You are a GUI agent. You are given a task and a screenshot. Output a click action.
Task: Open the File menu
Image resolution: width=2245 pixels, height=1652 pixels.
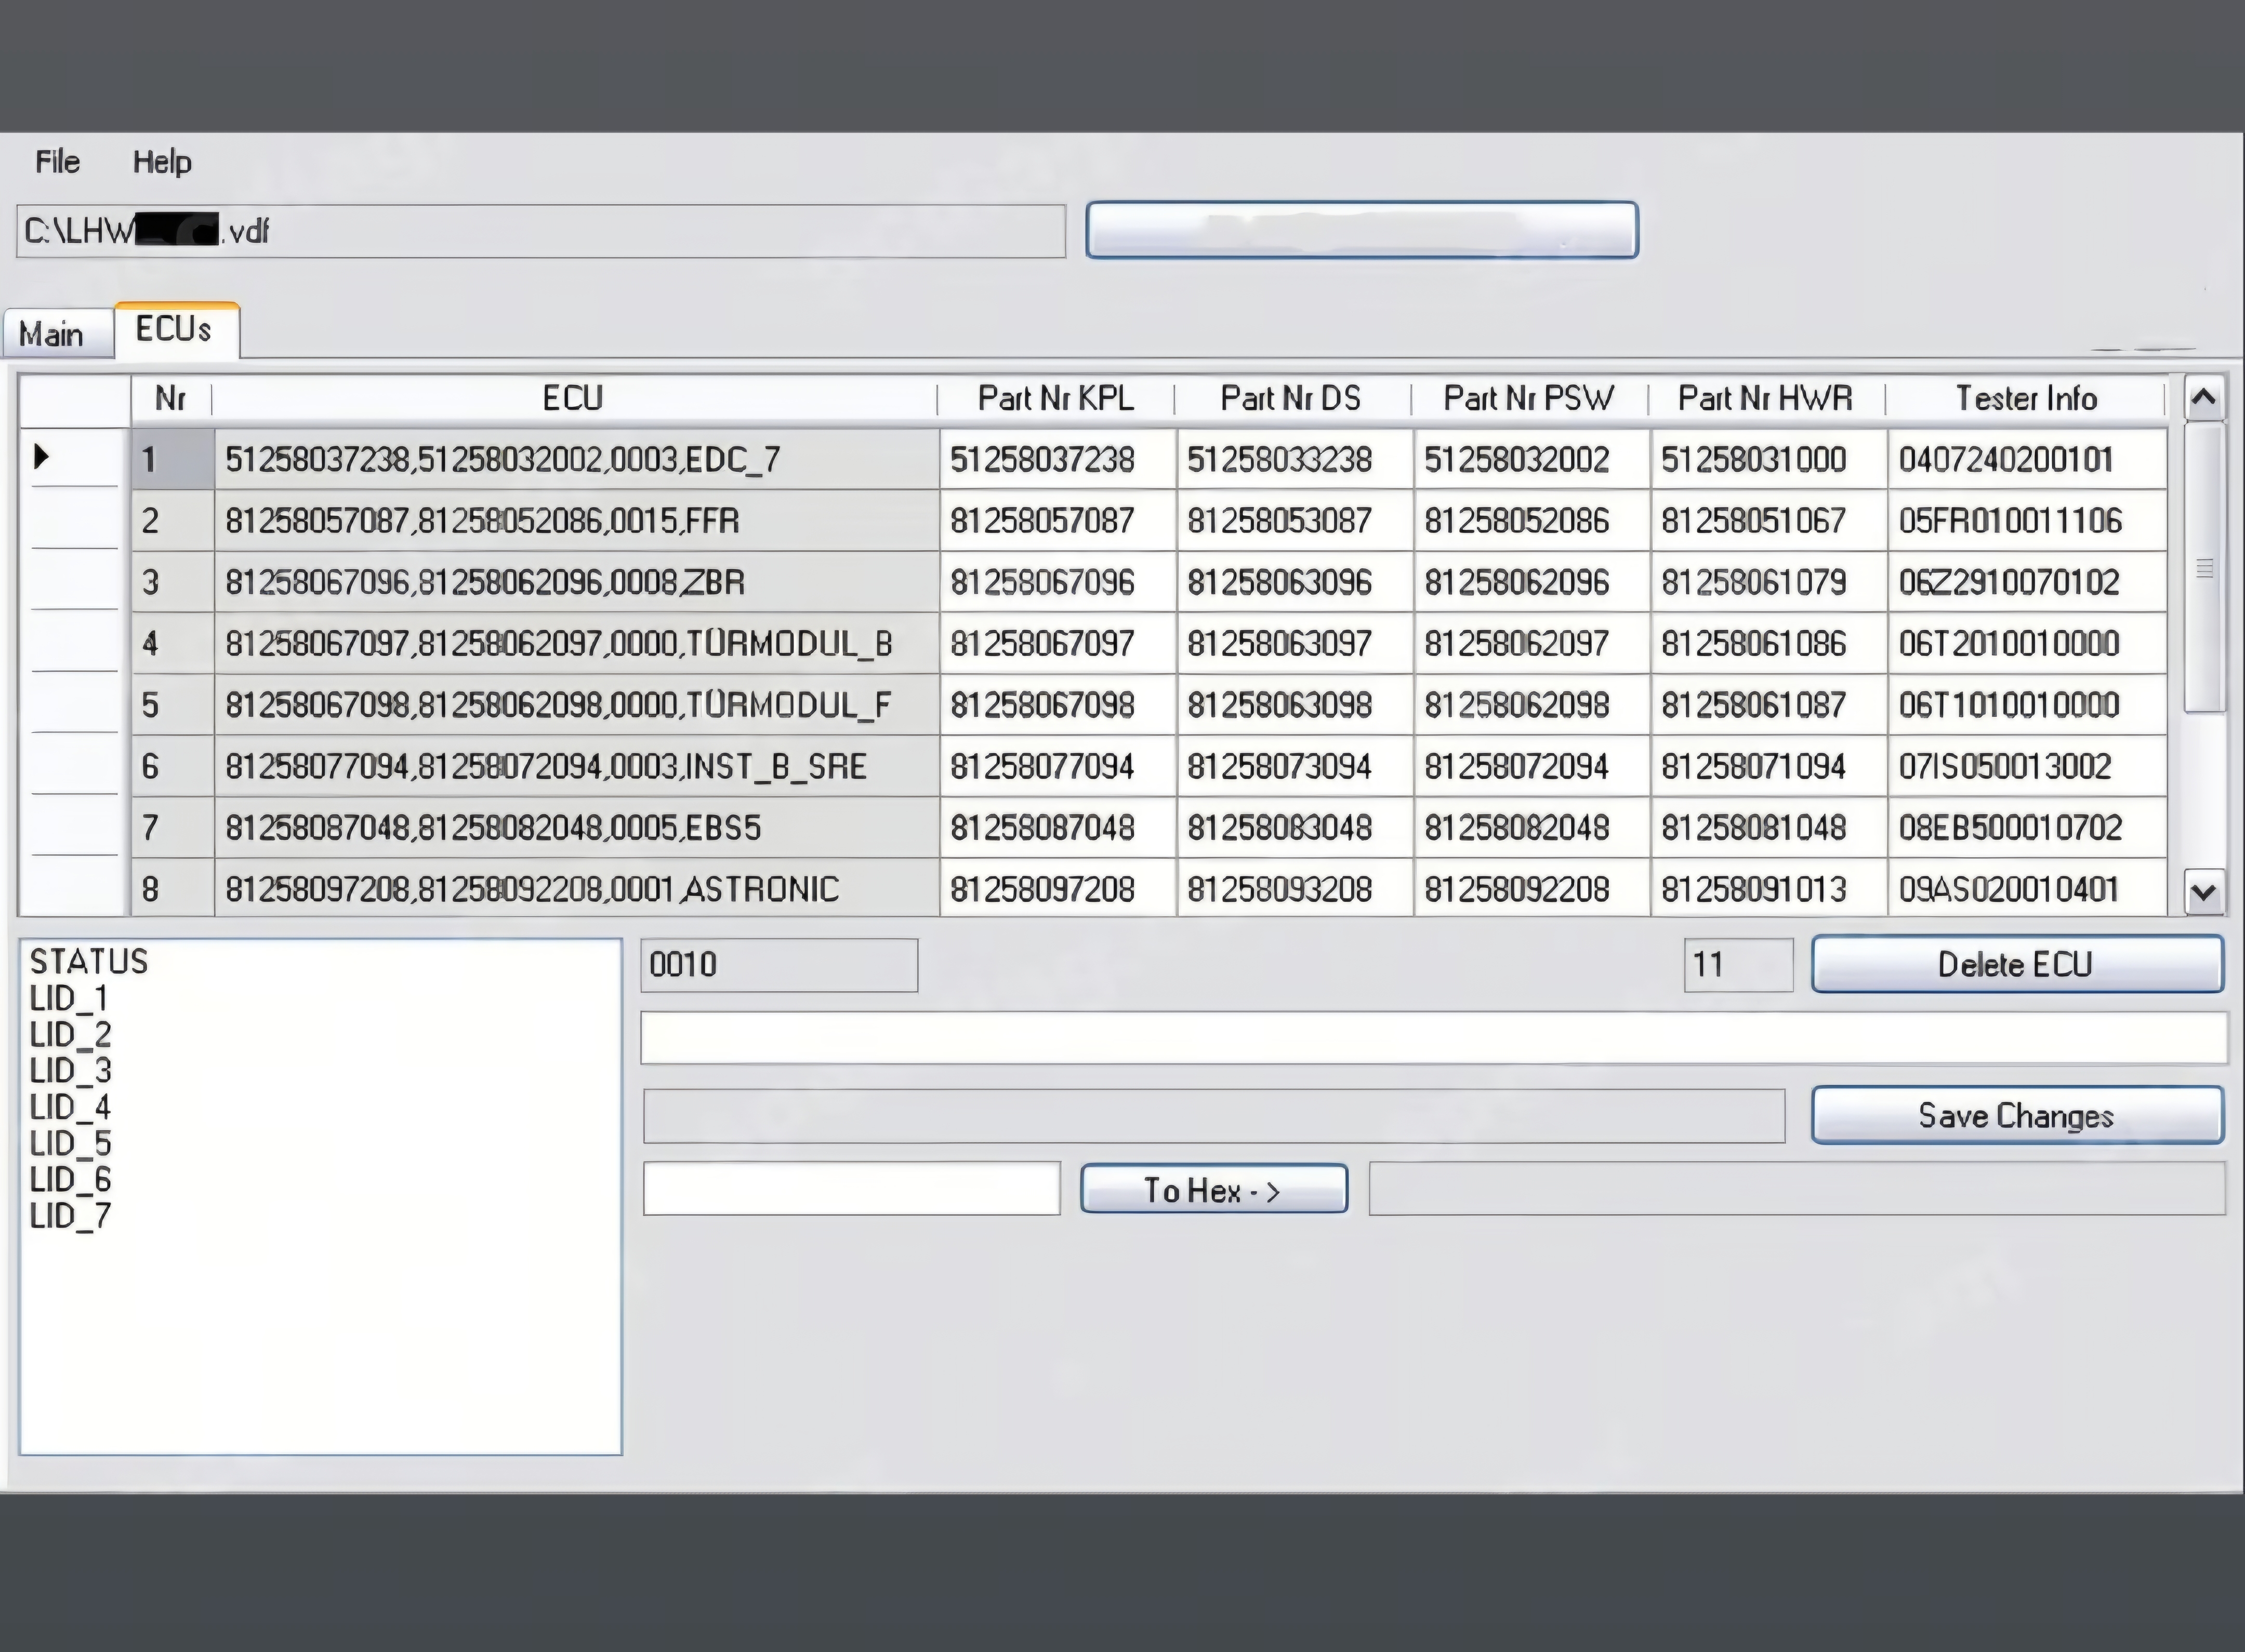pyautogui.click(x=57, y=161)
